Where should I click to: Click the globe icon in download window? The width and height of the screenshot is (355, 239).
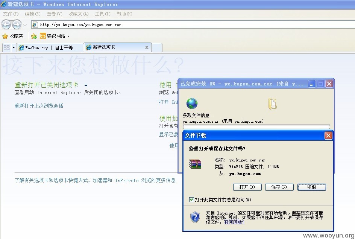(192, 104)
